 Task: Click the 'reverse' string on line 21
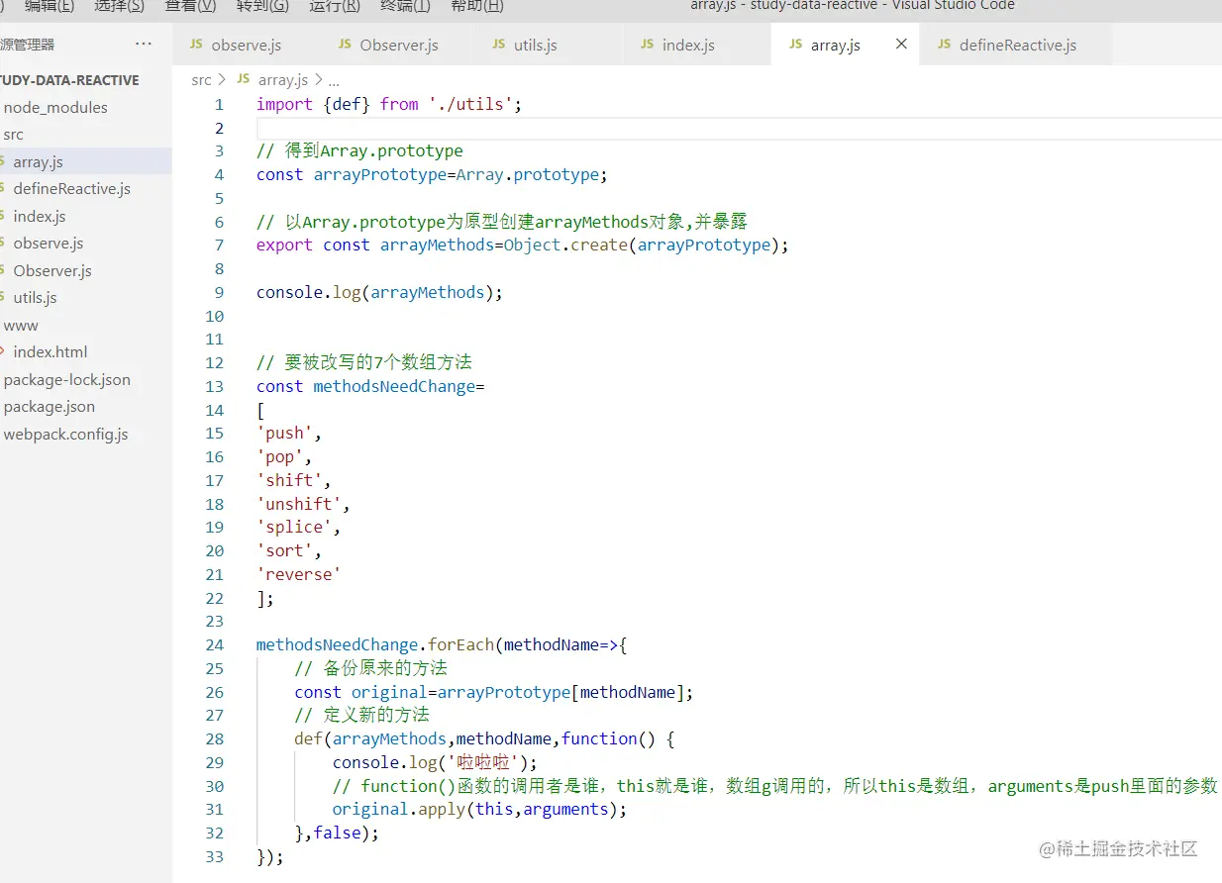[298, 575]
